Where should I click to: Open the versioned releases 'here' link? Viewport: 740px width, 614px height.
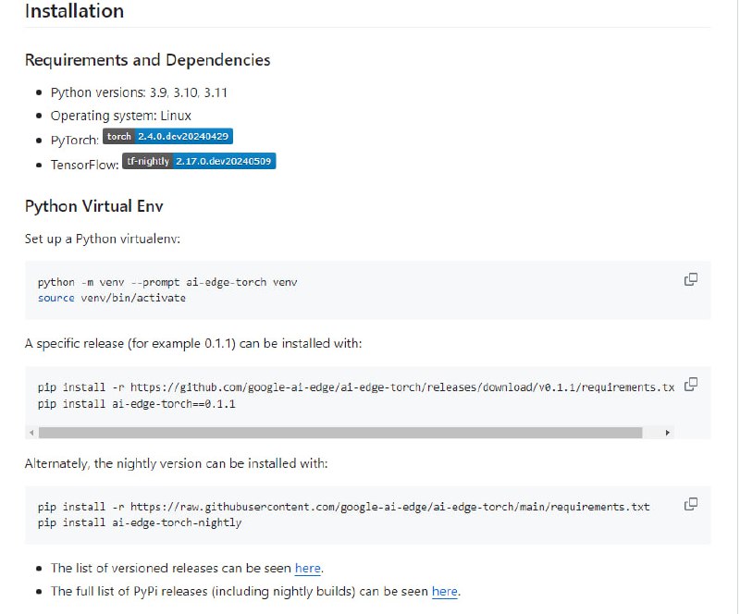(308, 568)
